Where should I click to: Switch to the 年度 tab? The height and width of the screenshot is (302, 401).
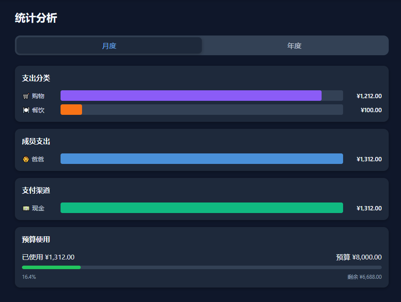tap(294, 46)
